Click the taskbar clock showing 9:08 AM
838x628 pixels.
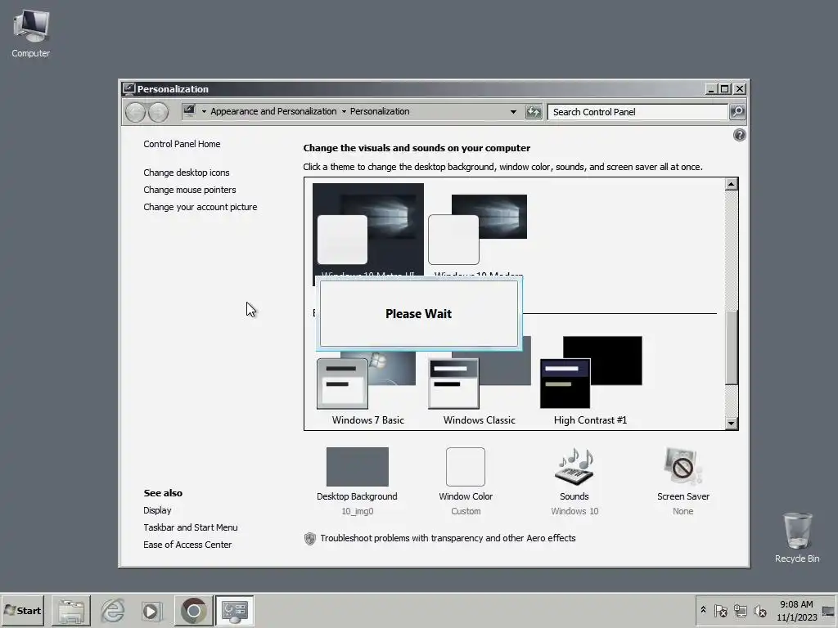(x=796, y=610)
